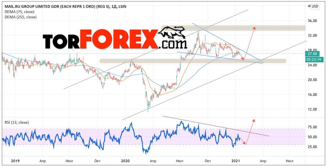Click the DEMA (75, close) indicator label
The image size is (327, 166).
coord(19,12)
